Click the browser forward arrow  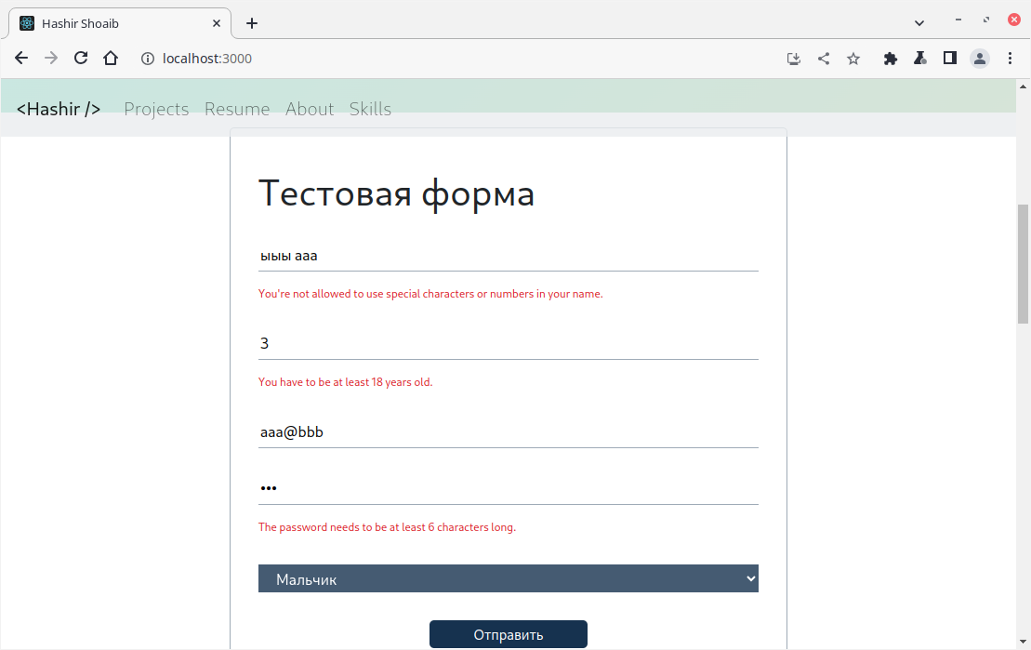50,59
